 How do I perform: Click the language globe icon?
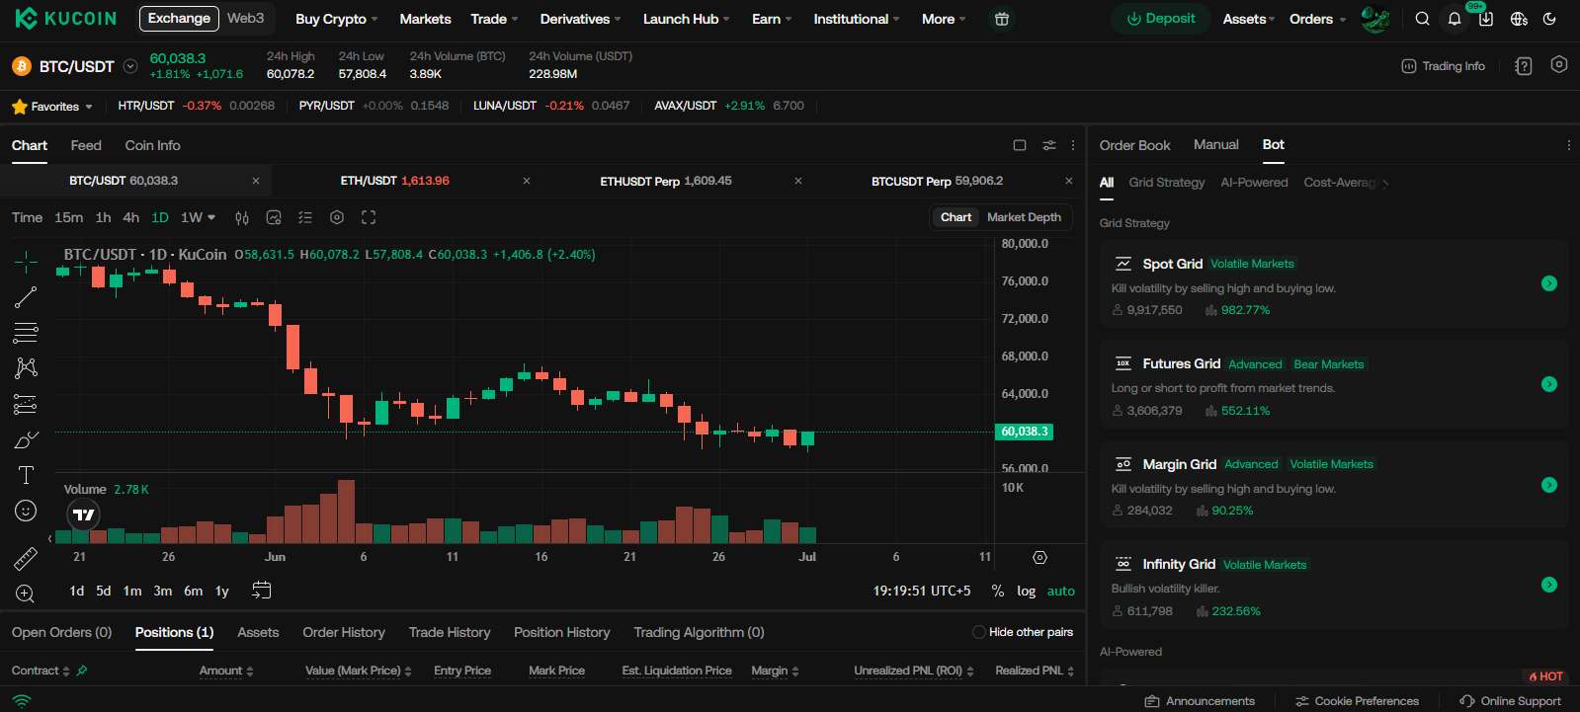click(1519, 19)
